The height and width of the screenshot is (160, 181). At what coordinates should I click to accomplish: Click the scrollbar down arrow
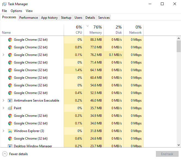click(x=179, y=145)
